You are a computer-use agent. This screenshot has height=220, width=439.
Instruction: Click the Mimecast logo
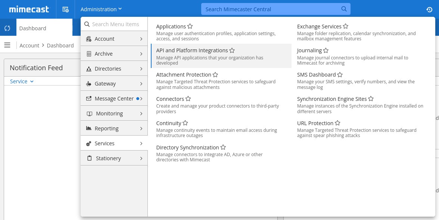29,9
